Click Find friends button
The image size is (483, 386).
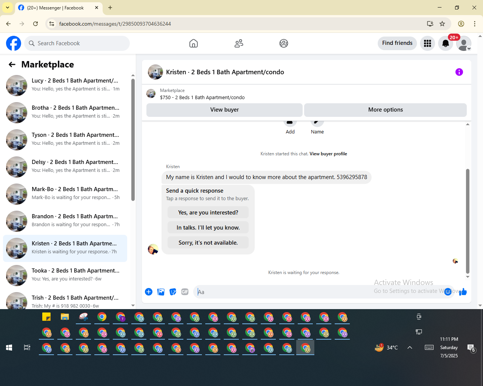pyautogui.click(x=397, y=43)
